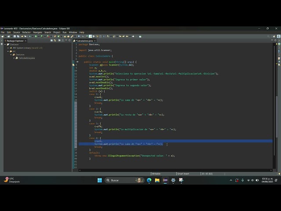281x211 pixels.
Task: Click the Search flashlight toolbar icon
Action: pos(72,36)
